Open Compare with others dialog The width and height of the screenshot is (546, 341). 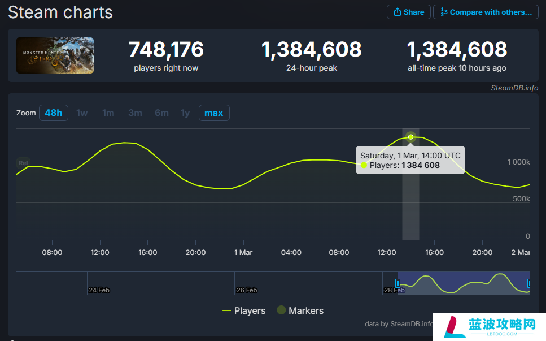click(486, 12)
